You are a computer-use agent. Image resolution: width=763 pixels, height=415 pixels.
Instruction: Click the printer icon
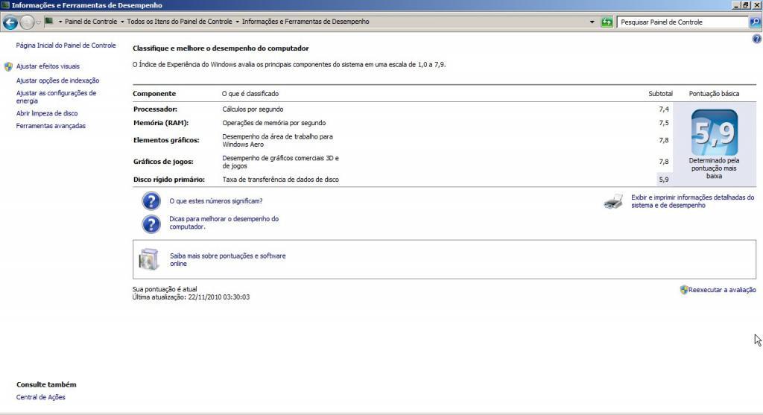(613, 201)
